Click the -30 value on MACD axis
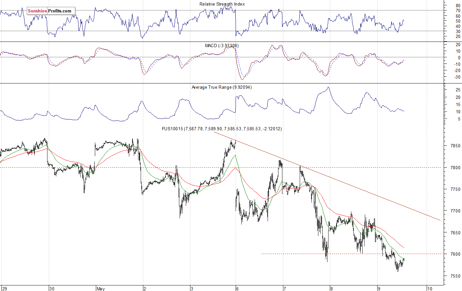The image size is (462, 291). [457, 77]
